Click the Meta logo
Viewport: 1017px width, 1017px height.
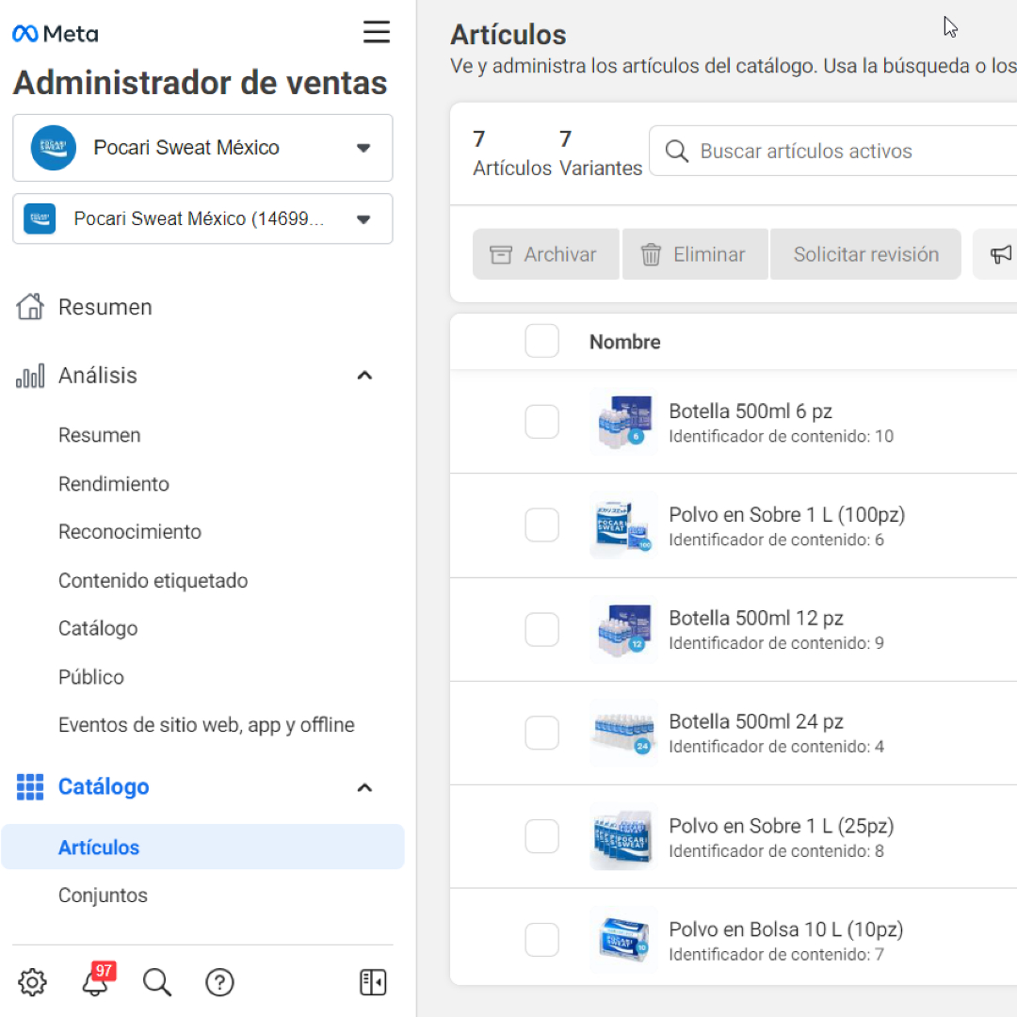point(56,34)
